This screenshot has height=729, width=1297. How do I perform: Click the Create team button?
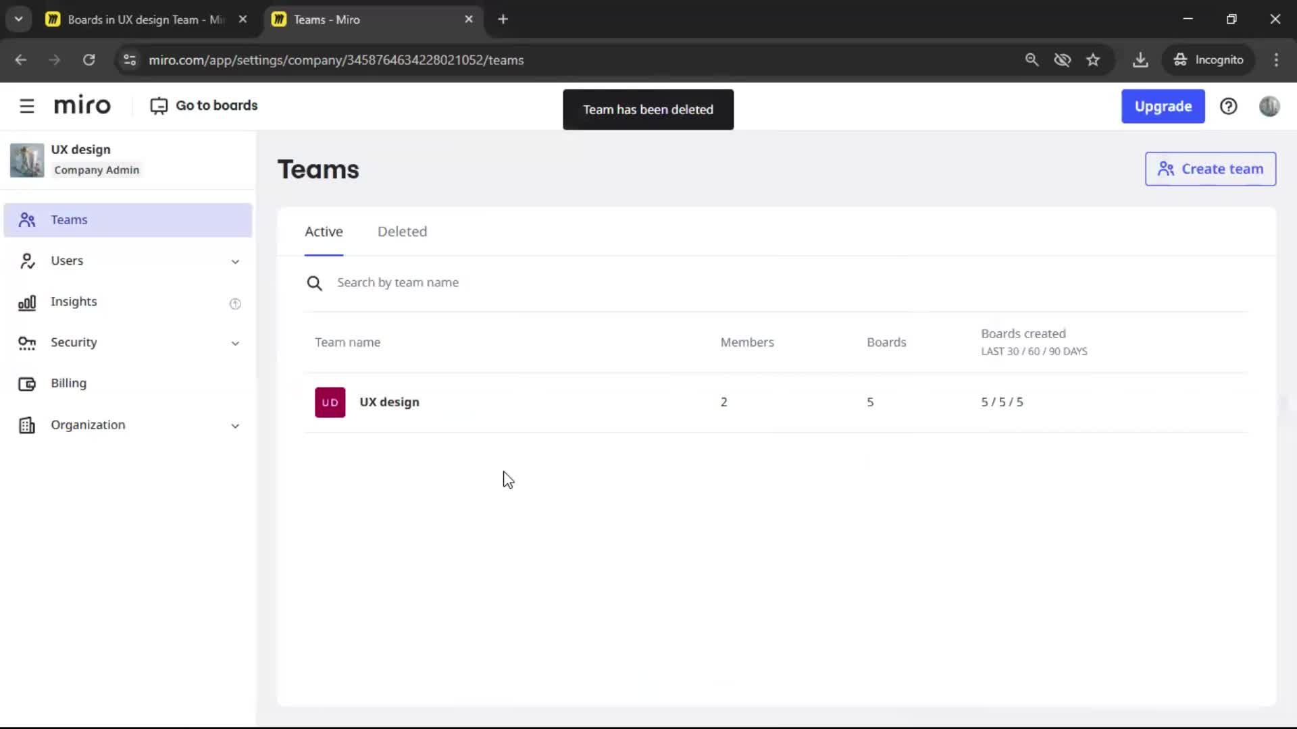[x=1210, y=169]
